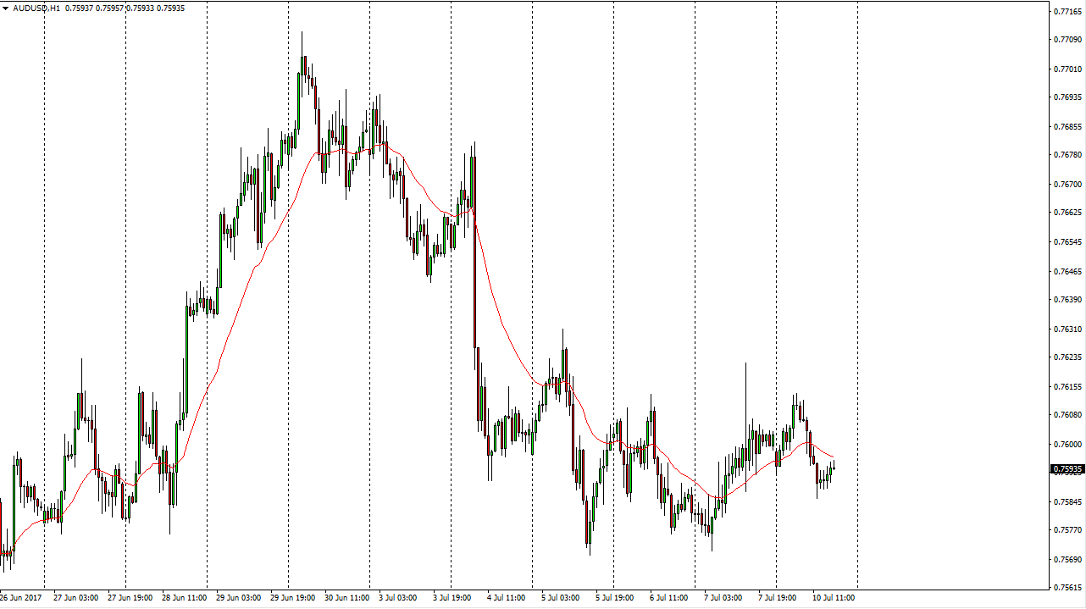Screen dimensions: 1086x609
Task: Click the 7 Jul 03:00 time label
Action: click(x=722, y=598)
